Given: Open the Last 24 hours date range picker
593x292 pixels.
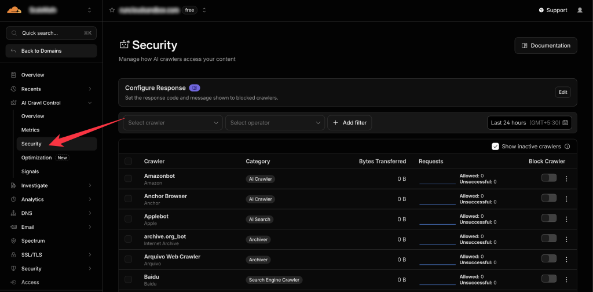Looking at the screenshot, I should tap(529, 123).
